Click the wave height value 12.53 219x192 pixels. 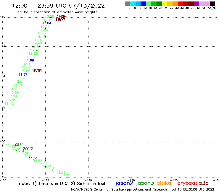[33, 53]
